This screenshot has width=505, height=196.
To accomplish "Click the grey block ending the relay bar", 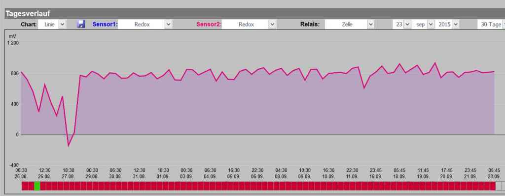I will point(499,186).
